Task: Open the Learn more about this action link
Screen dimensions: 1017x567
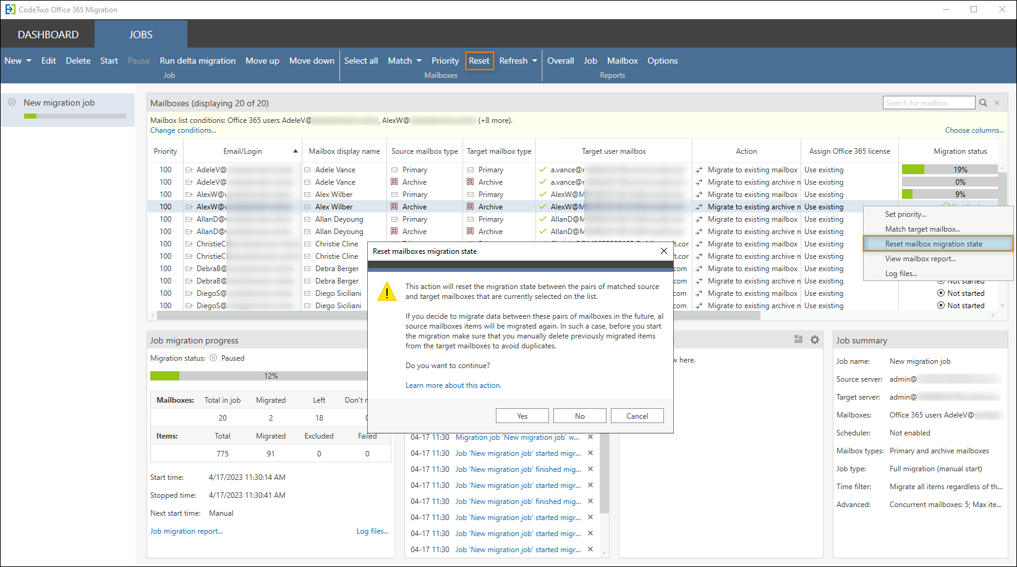Action: [x=453, y=385]
